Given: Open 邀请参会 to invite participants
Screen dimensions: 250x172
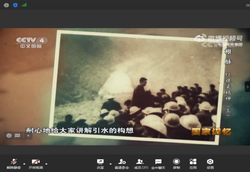Looking at the screenshot, I should 122,163.
